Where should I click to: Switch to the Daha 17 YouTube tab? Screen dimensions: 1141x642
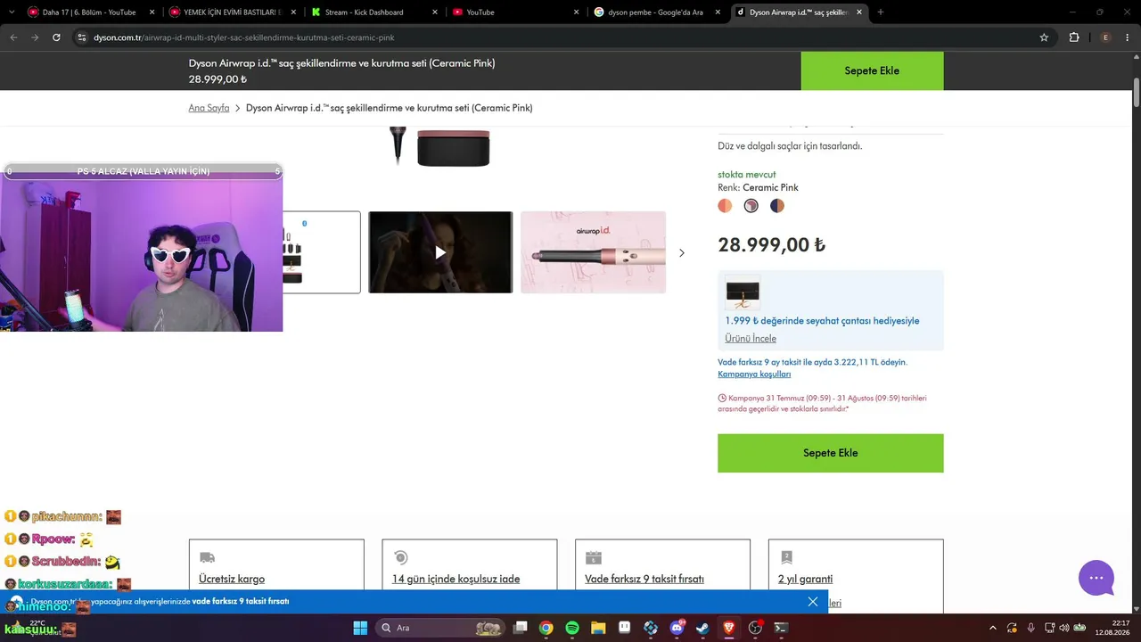(x=89, y=12)
